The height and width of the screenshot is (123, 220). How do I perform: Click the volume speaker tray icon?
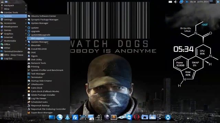point(176,2)
